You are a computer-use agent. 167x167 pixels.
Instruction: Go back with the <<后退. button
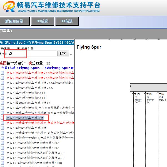(43, 21)
